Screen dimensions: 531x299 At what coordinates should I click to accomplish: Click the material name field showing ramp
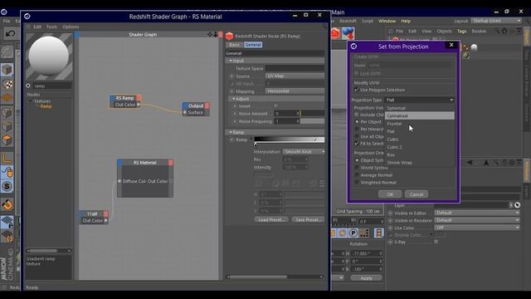(x=51, y=86)
